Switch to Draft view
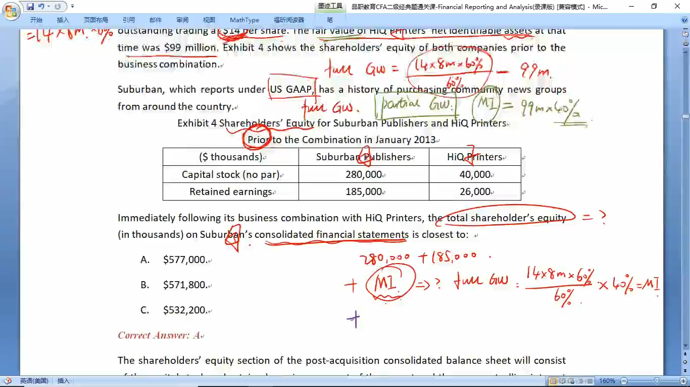Image resolution: width=690 pixels, height=387 pixels. 590,381
